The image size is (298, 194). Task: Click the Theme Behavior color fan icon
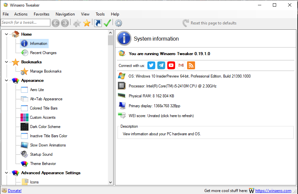tap(25, 164)
